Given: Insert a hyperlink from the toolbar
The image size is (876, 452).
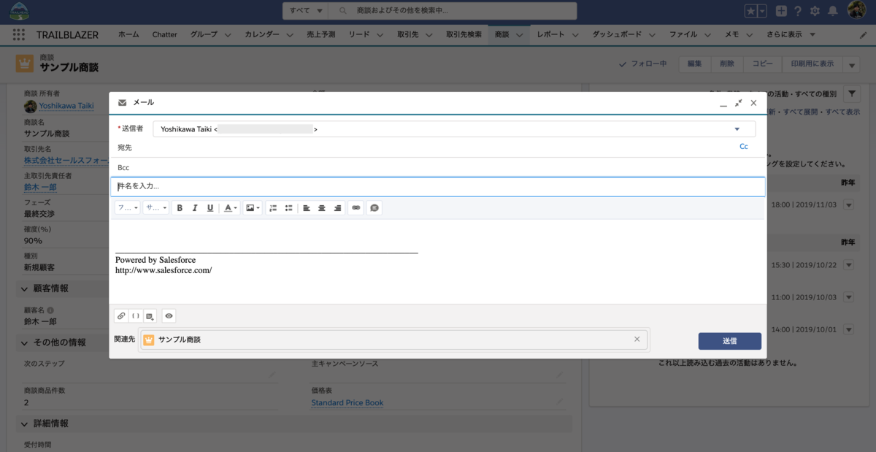Looking at the screenshot, I should pyautogui.click(x=356, y=208).
